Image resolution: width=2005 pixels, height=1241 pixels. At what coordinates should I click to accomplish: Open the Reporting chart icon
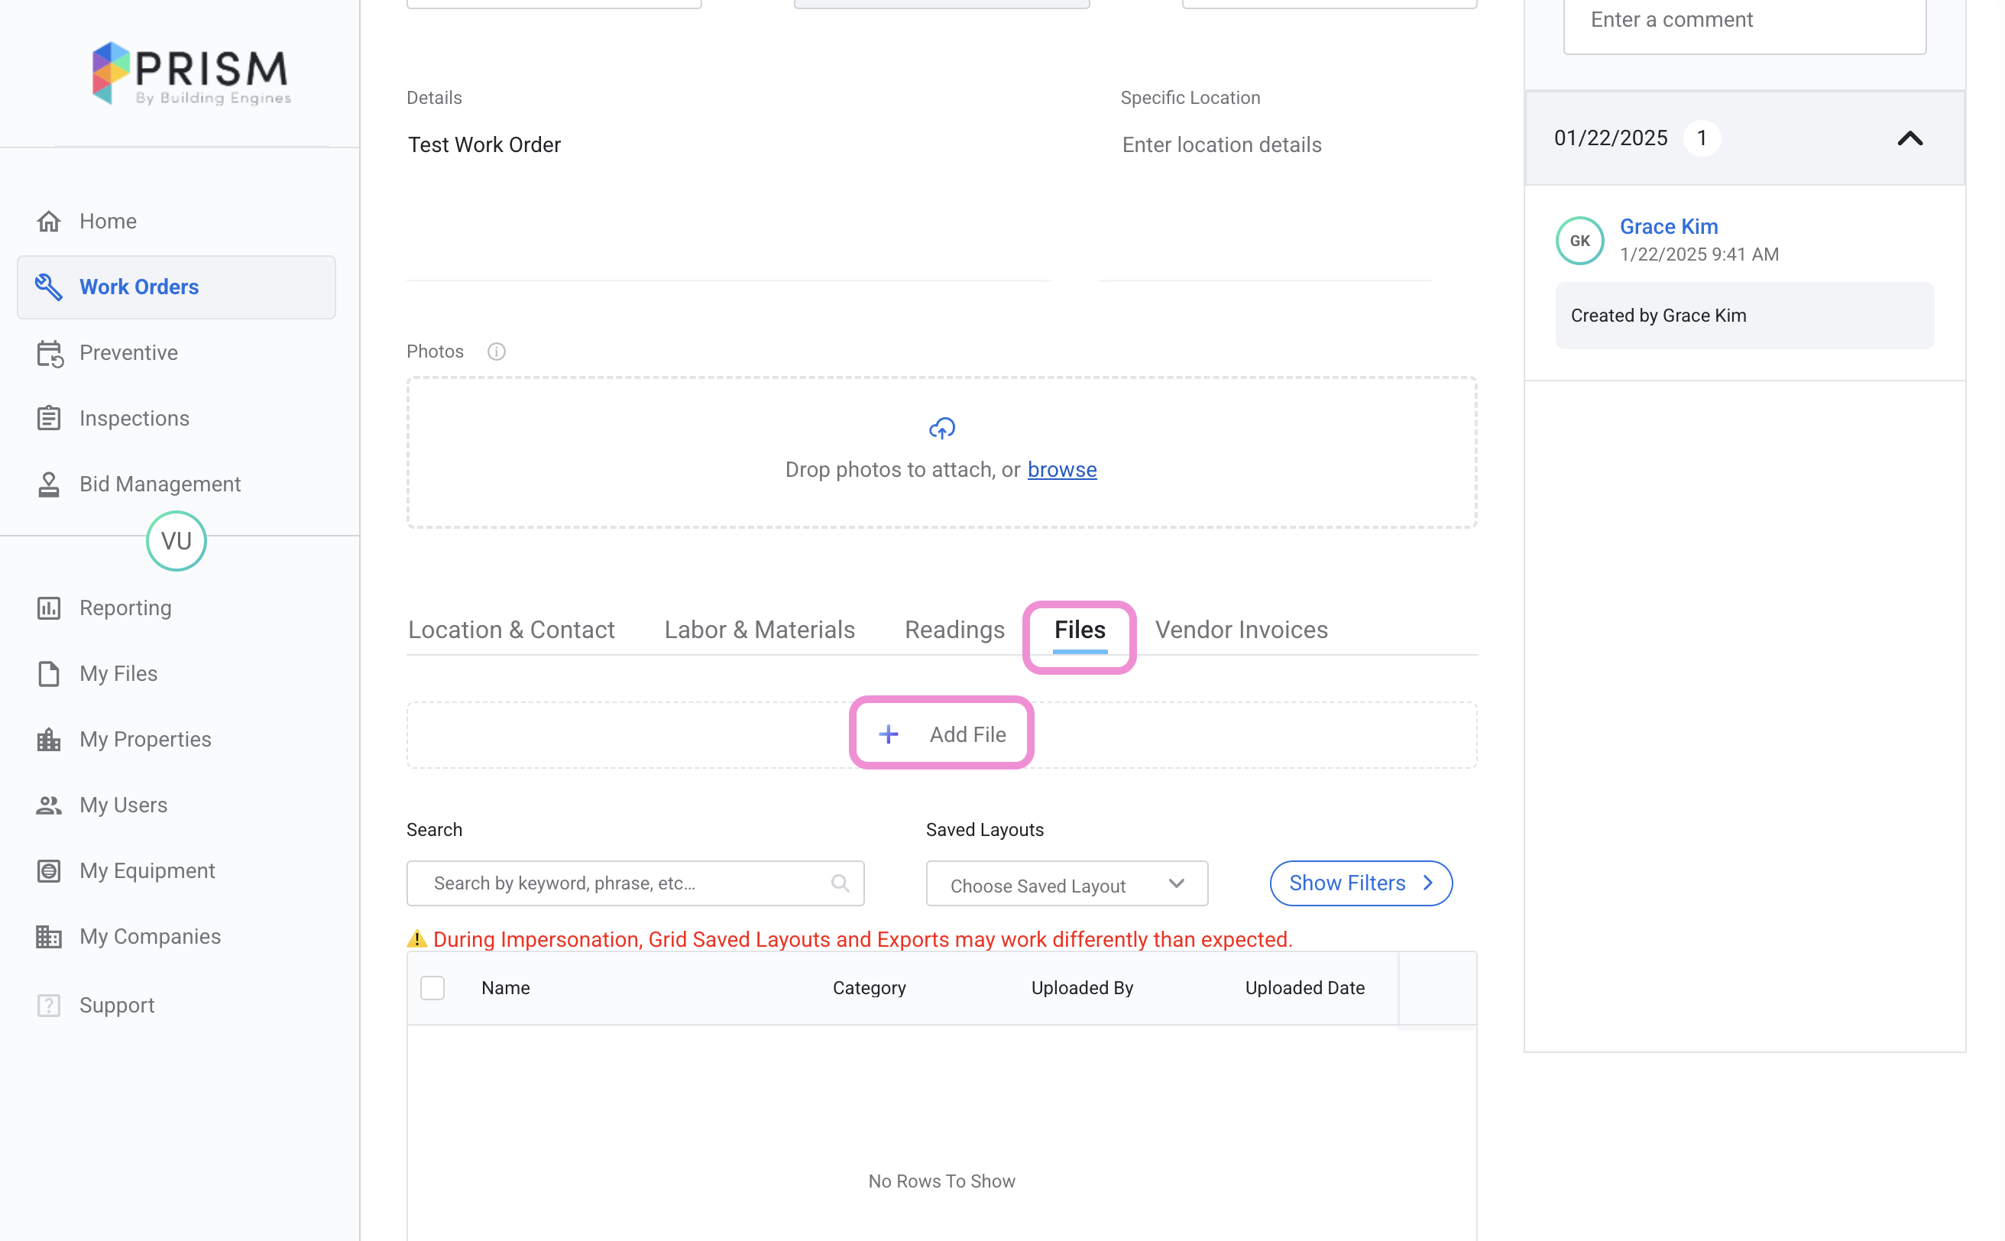point(49,608)
